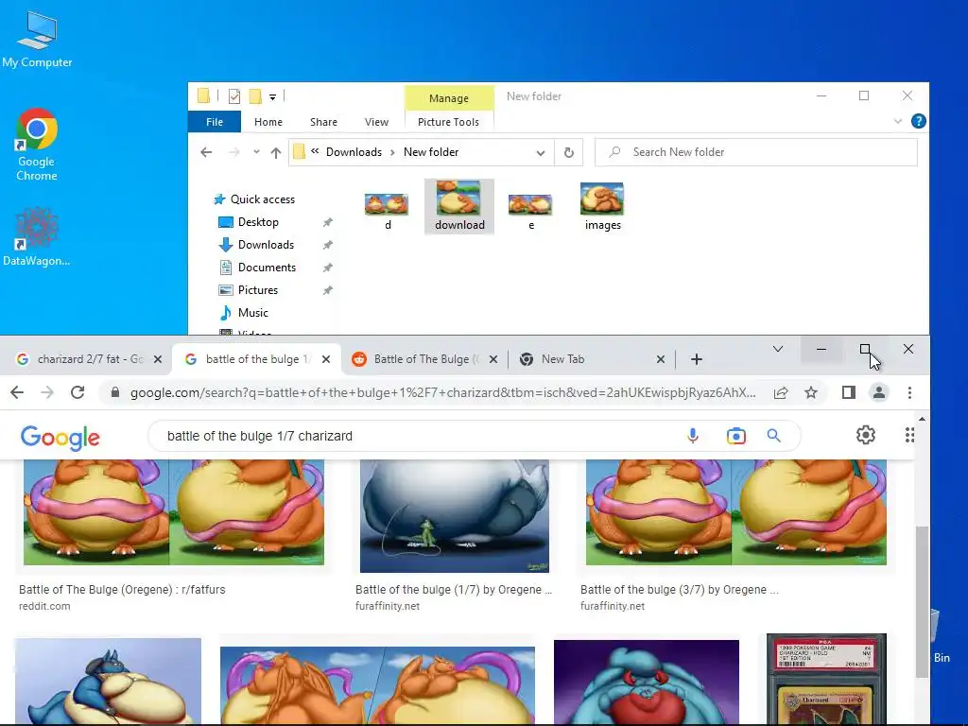Switch to the Home ribbon tab

pos(268,122)
